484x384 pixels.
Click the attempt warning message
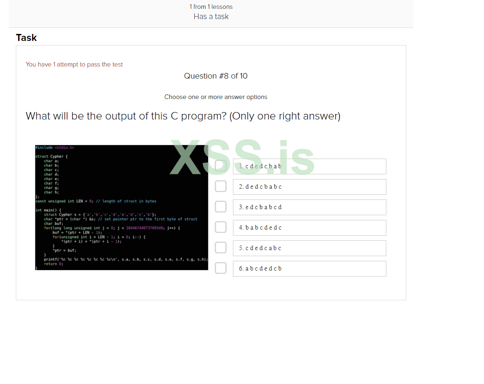pyautogui.click(x=74, y=64)
